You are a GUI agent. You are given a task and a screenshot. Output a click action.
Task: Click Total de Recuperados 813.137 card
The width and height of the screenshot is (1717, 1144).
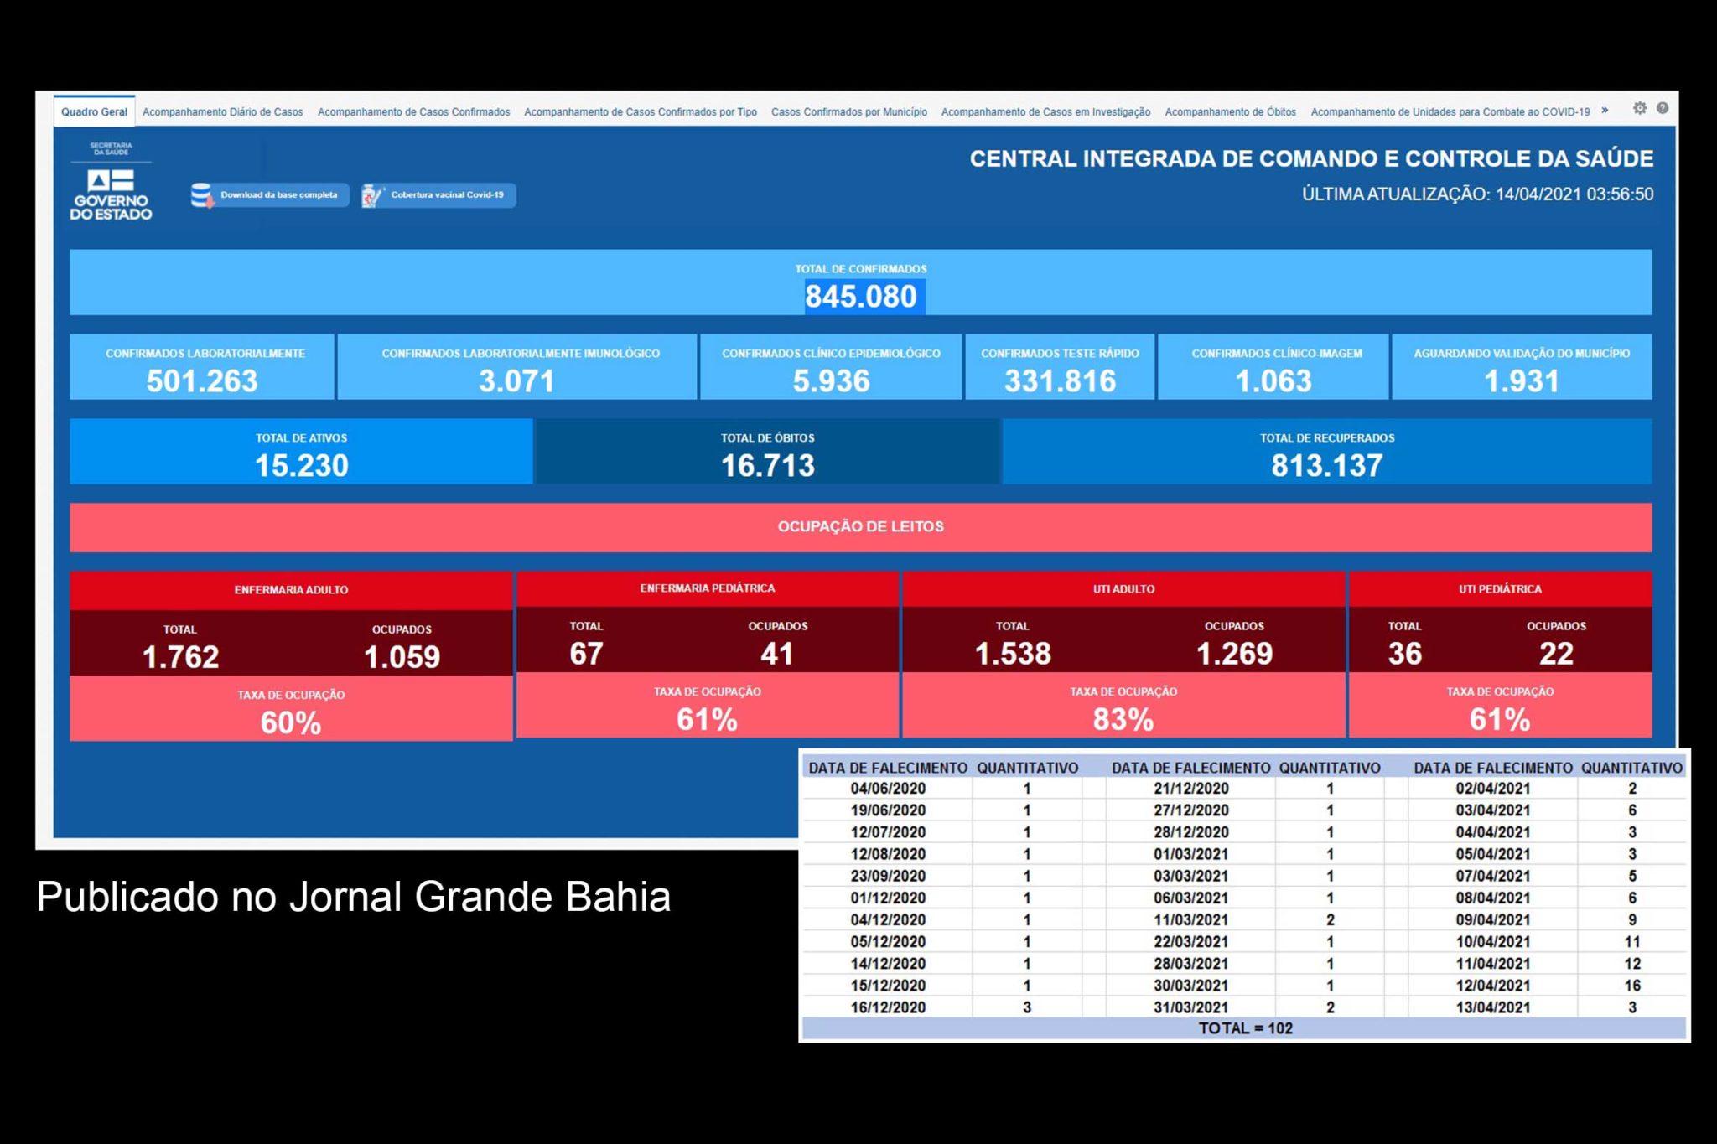tap(1327, 452)
